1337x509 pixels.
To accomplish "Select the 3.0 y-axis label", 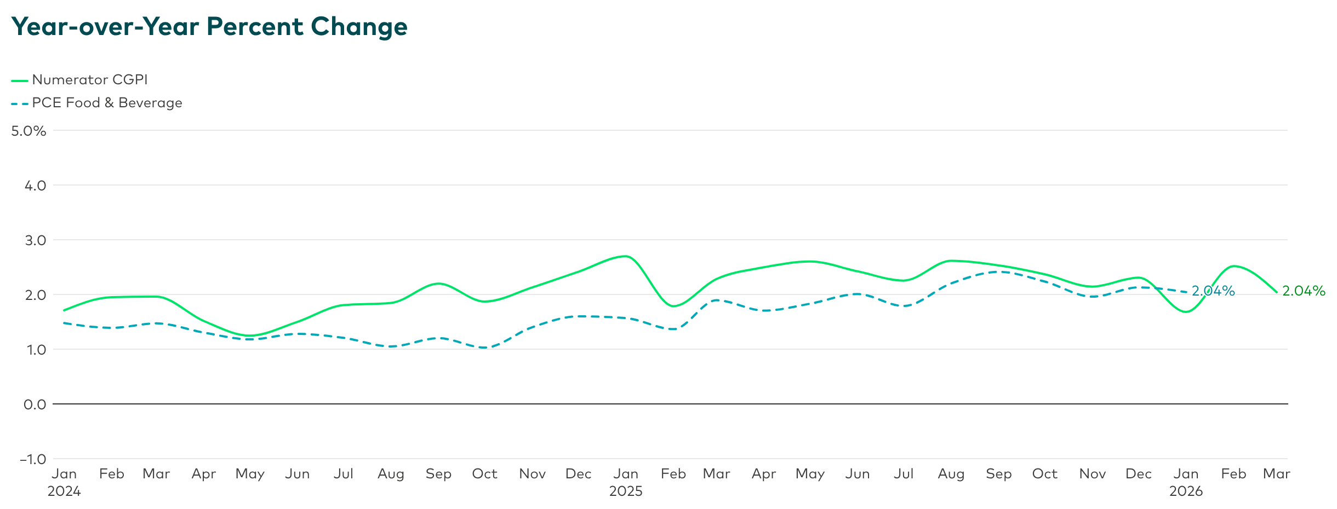I will (x=35, y=240).
